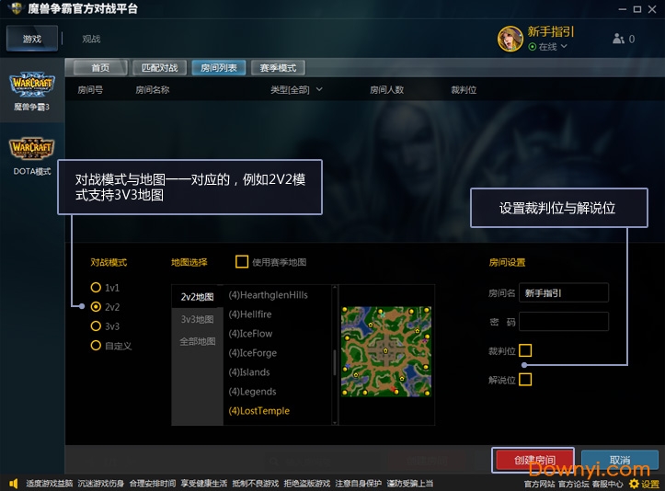The image size is (665, 491).
Task: Select the 3v3 battle mode
Action: pos(96,326)
